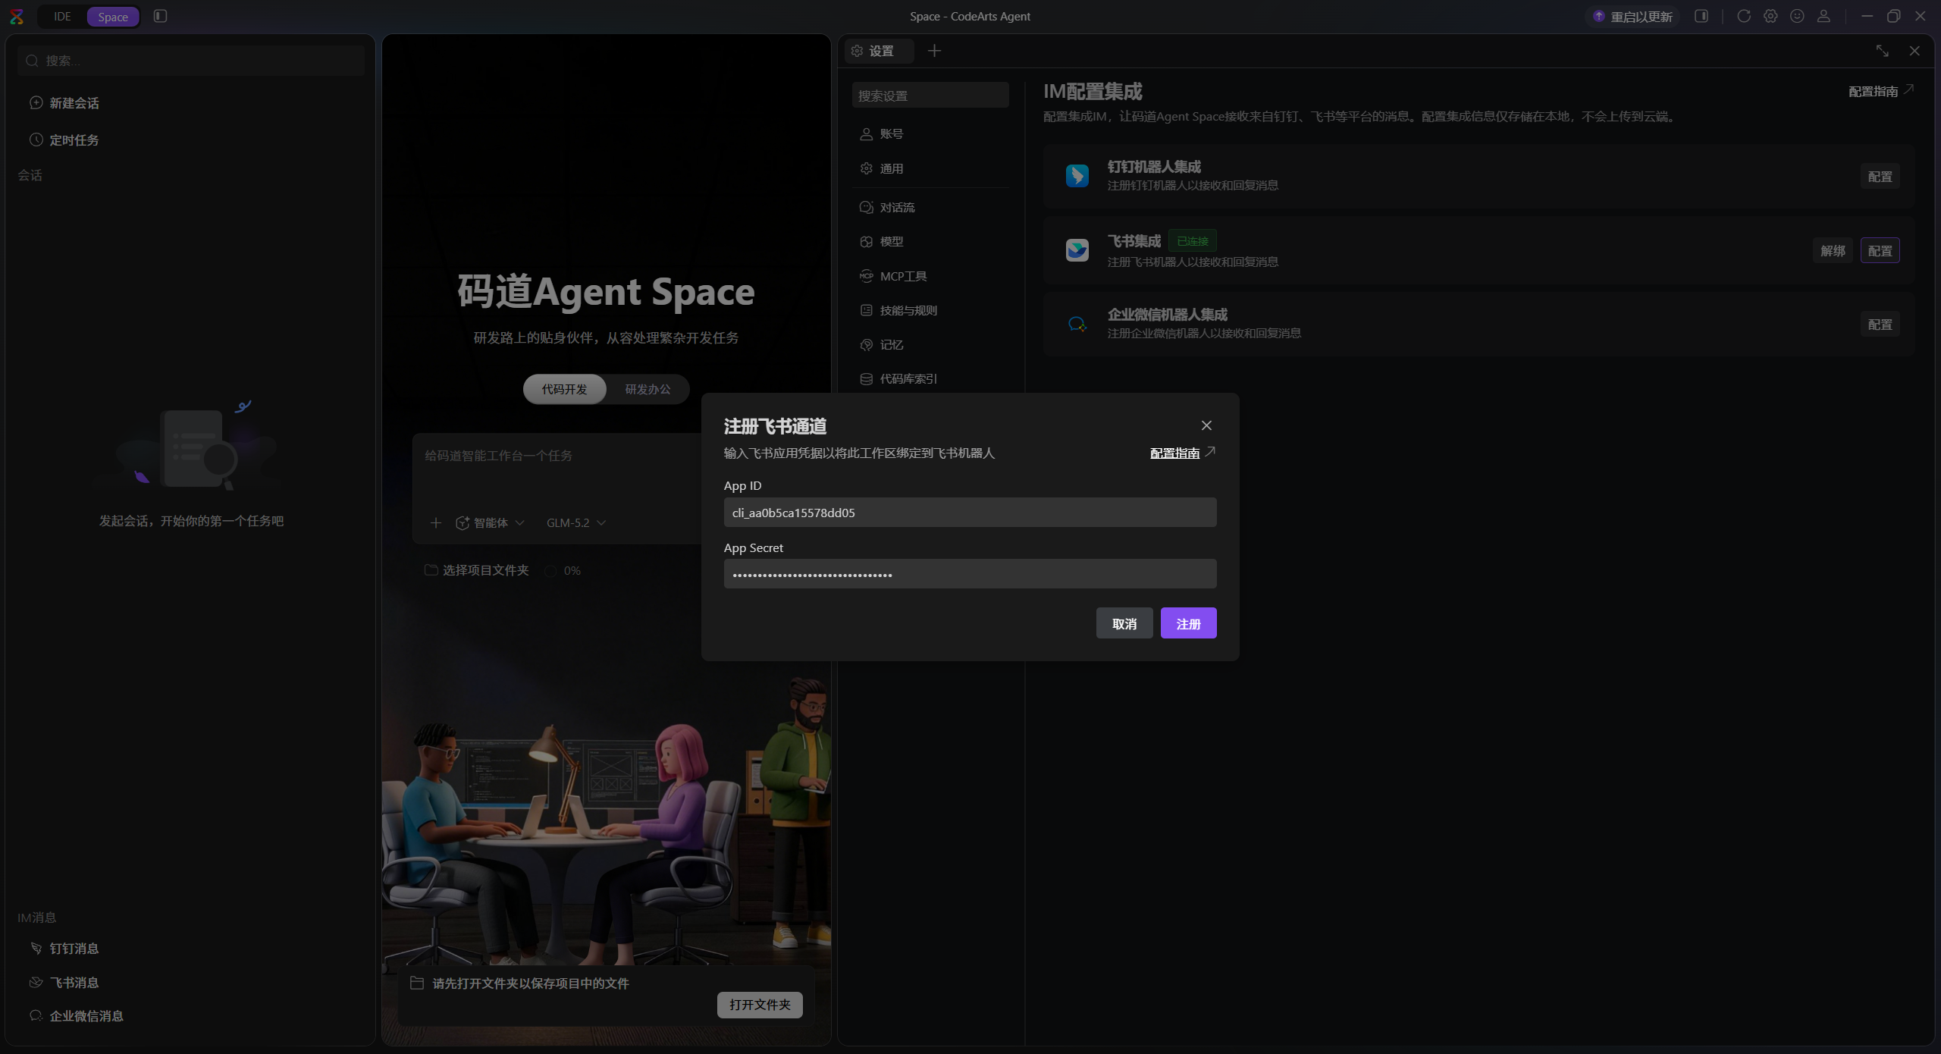The width and height of the screenshot is (1941, 1054).
Task: Click 注册 to register Feishu channel
Action: 1189,623
